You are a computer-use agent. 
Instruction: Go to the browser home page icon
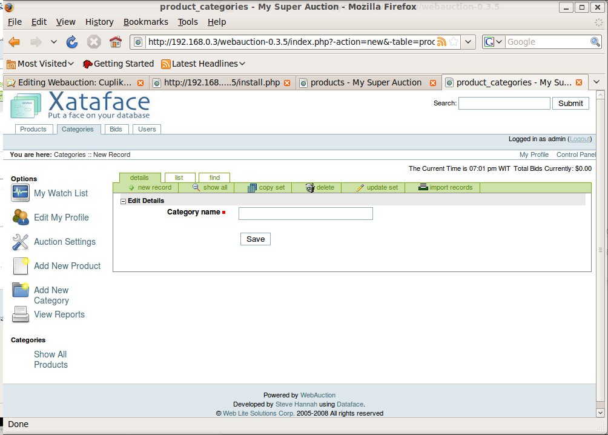click(x=115, y=42)
